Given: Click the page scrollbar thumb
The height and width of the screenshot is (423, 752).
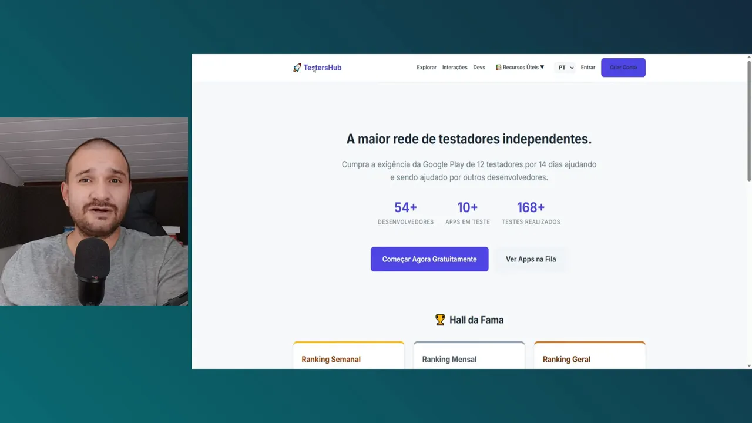Looking at the screenshot, I should click(x=749, y=120).
